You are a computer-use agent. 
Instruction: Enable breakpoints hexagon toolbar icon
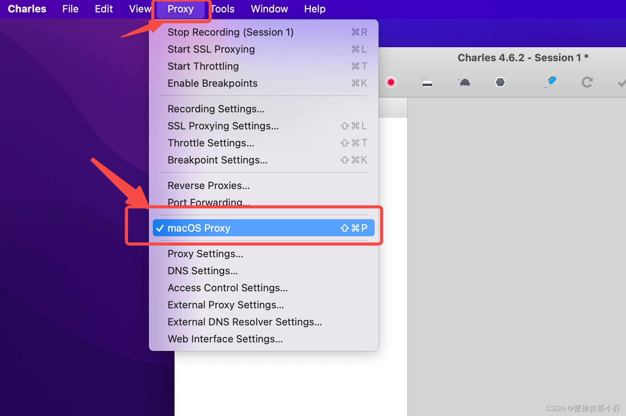tap(500, 82)
